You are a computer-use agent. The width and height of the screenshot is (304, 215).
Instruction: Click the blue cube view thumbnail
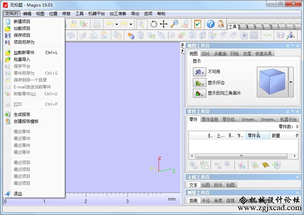coord(272,82)
